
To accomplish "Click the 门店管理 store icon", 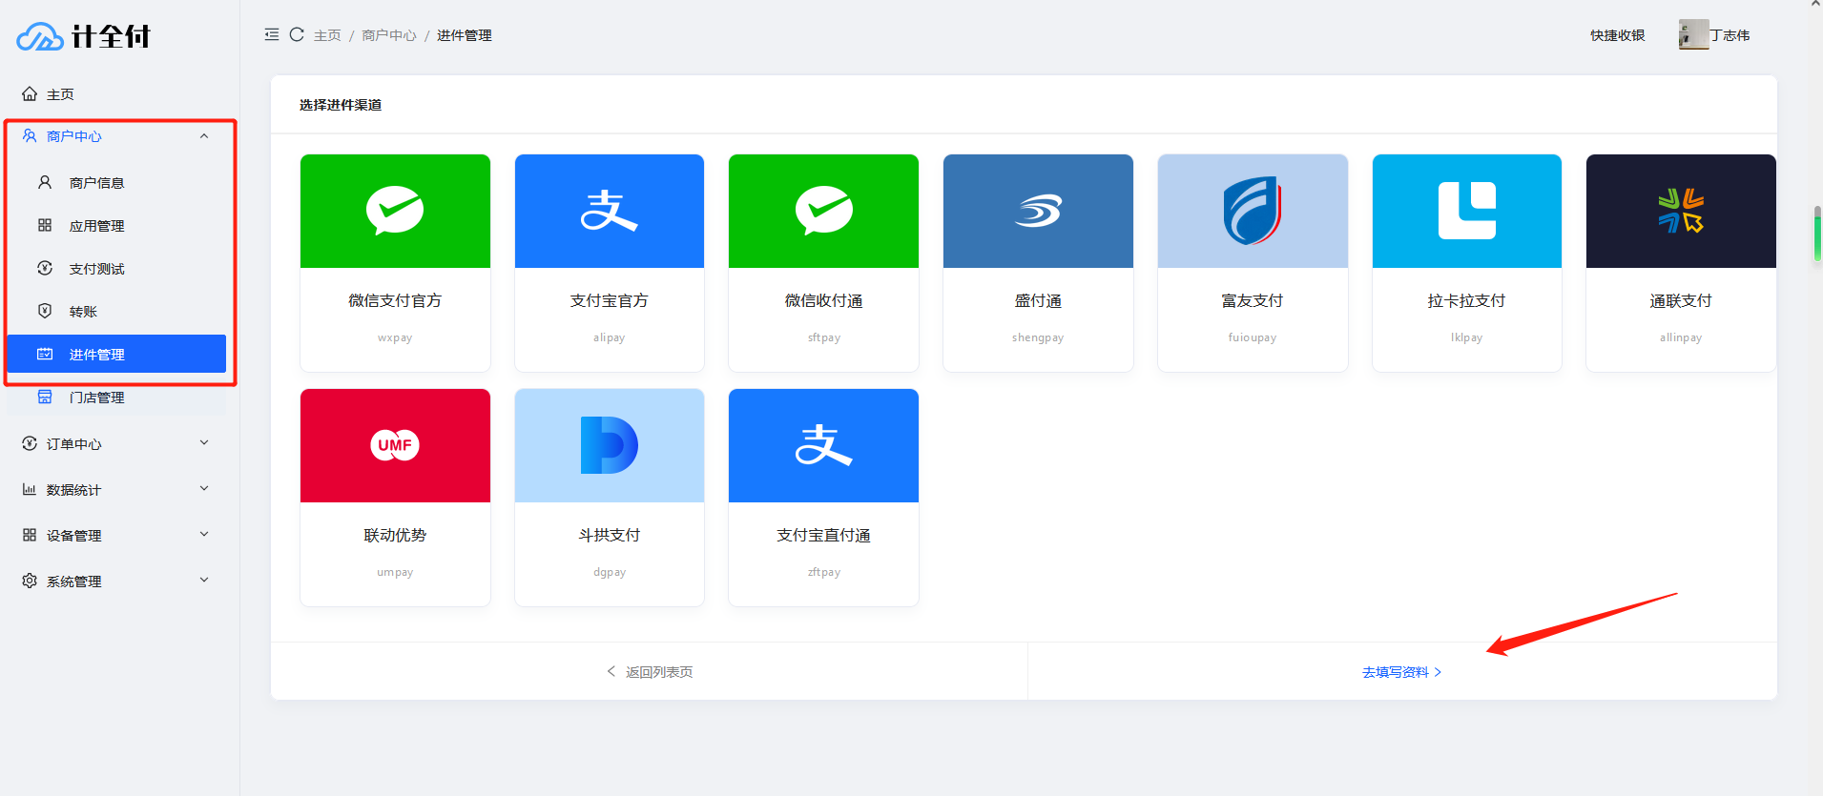I will point(45,397).
